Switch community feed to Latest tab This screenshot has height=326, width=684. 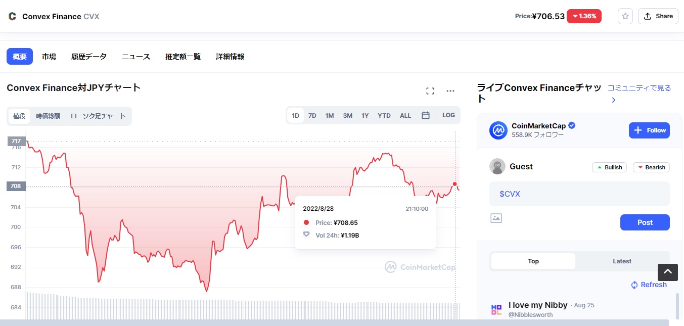tap(622, 261)
